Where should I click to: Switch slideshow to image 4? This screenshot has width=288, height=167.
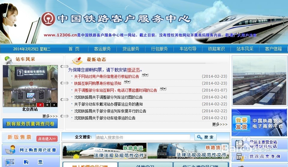54,105
